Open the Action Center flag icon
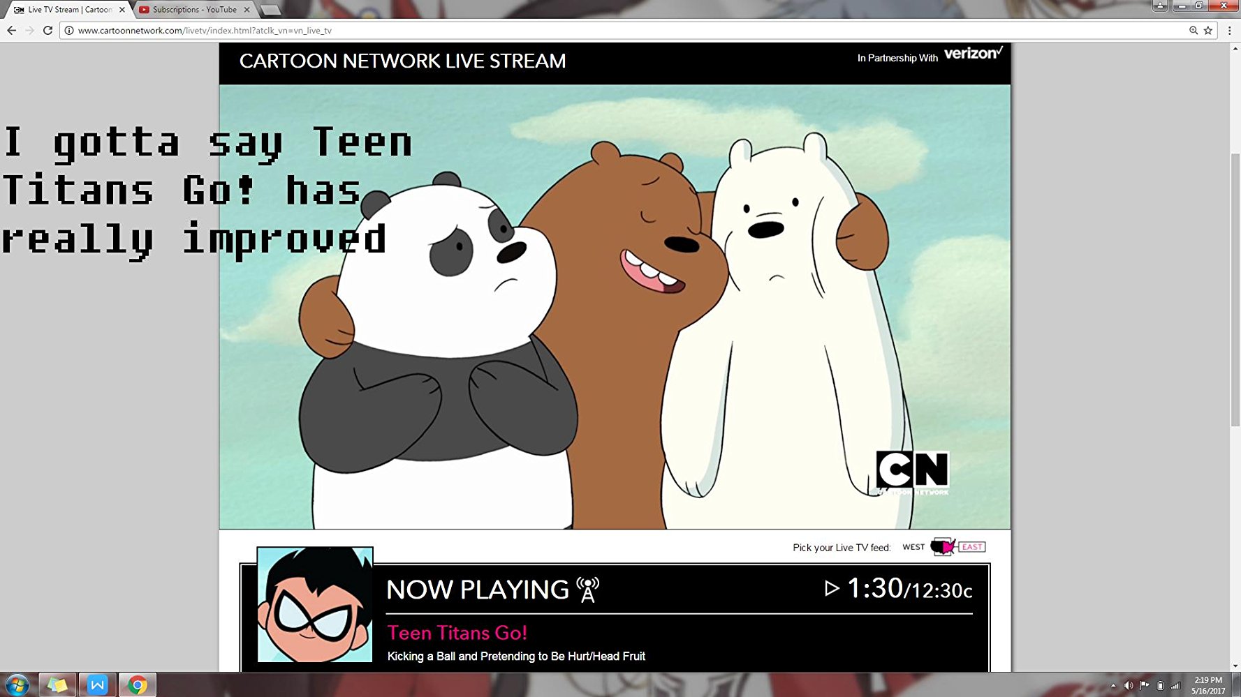This screenshot has height=697, width=1241. tap(1145, 686)
